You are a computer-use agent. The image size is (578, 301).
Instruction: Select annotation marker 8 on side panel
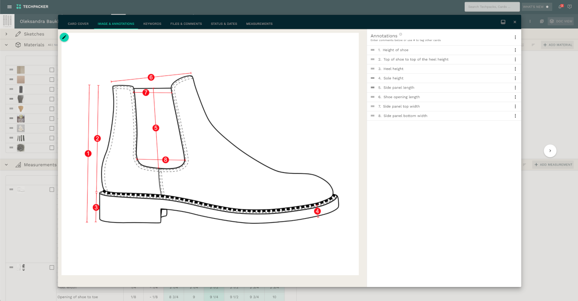click(x=166, y=160)
